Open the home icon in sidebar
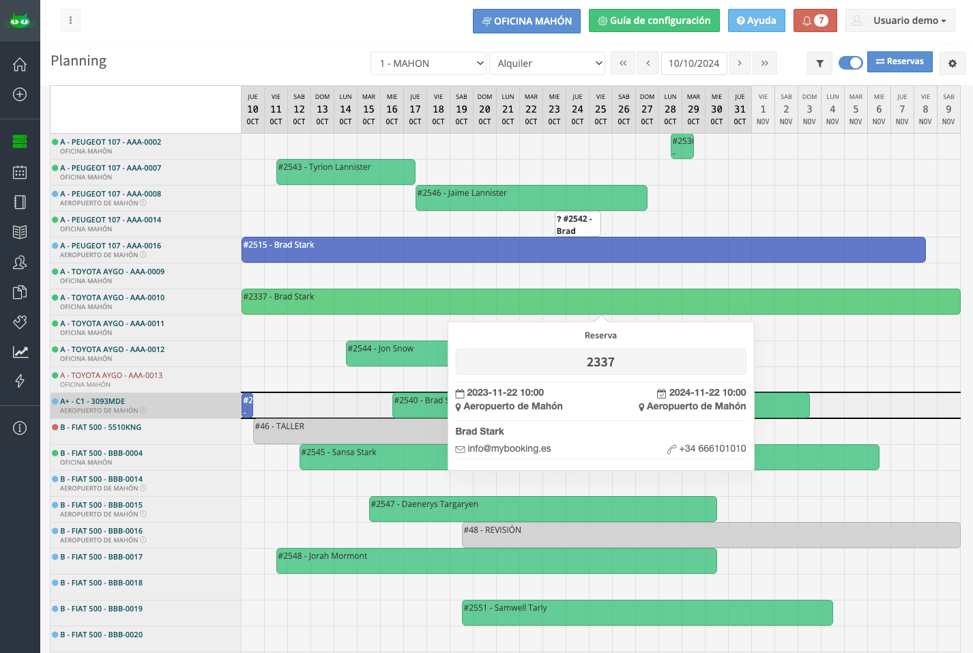The image size is (973, 653). 20,64
